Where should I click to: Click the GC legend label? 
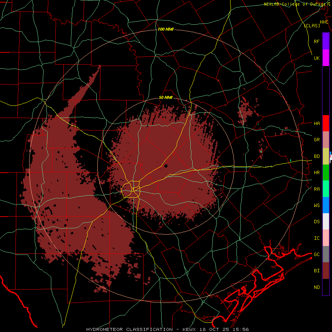point(317,255)
